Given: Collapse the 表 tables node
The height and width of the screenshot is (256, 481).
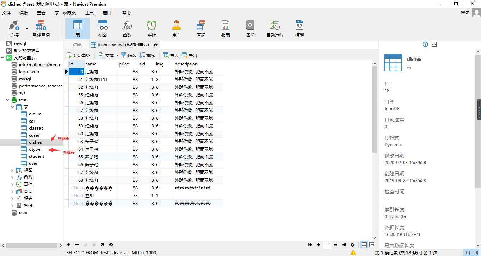Looking at the screenshot, I should 12,107.
